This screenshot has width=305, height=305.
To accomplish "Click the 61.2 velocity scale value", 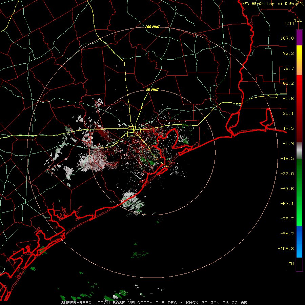I will pos(288,83).
